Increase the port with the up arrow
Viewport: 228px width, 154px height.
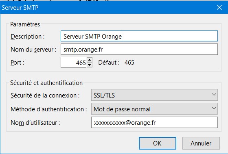tap(90, 60)
